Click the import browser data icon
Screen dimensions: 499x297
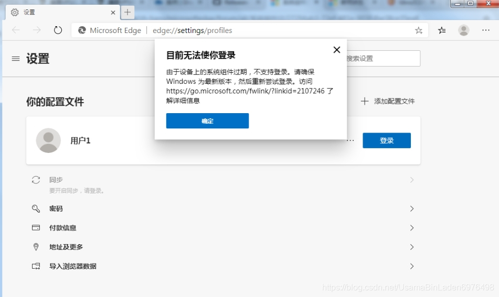[x=36, y=266]
